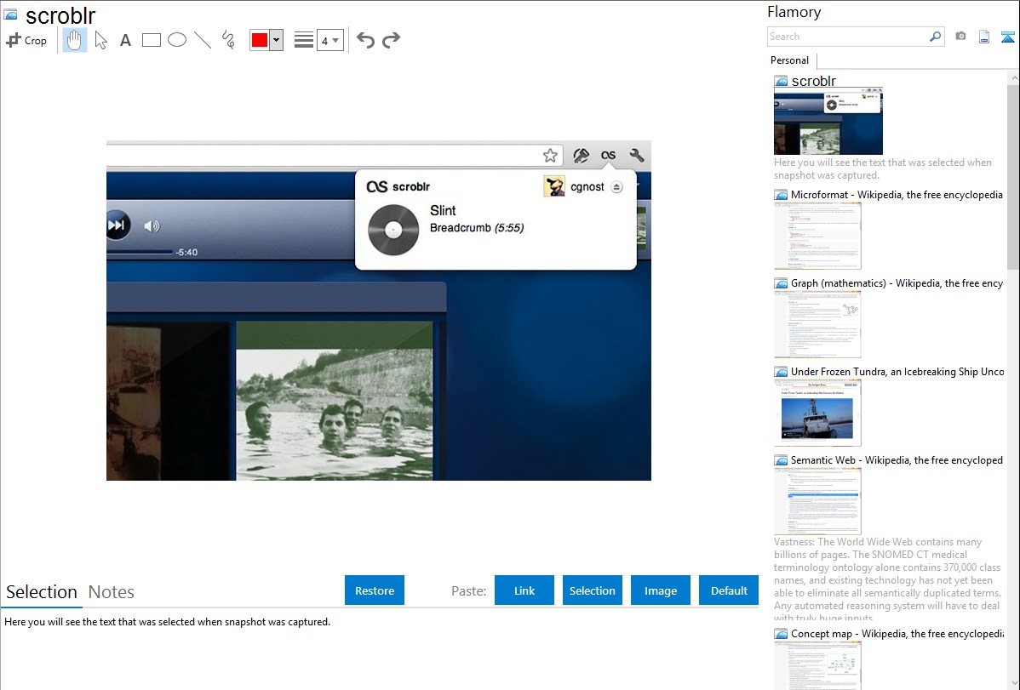Screen dimensions: 1020x690
Task: Select the freehand scribble tool
Action: tap(228, 40)
